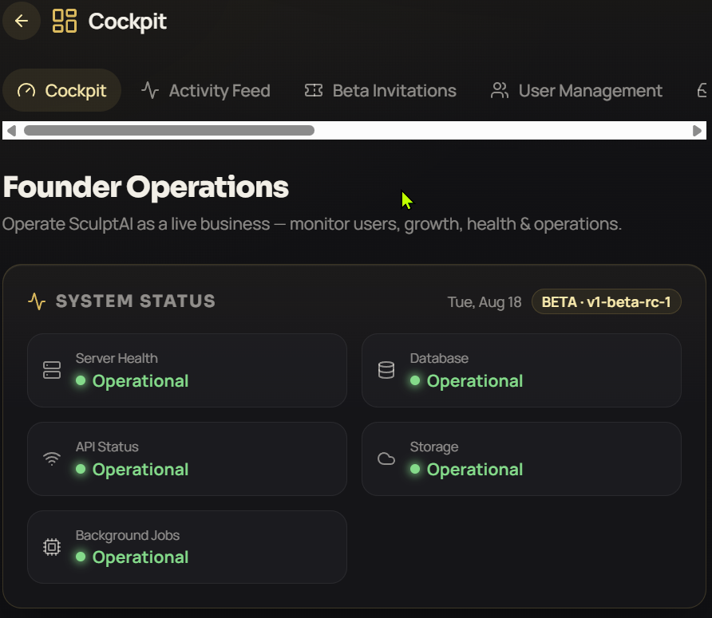Screen dimensions: 712x618
Task: Click the gauge icon in Cockpit tab
Action: (26, 91)
